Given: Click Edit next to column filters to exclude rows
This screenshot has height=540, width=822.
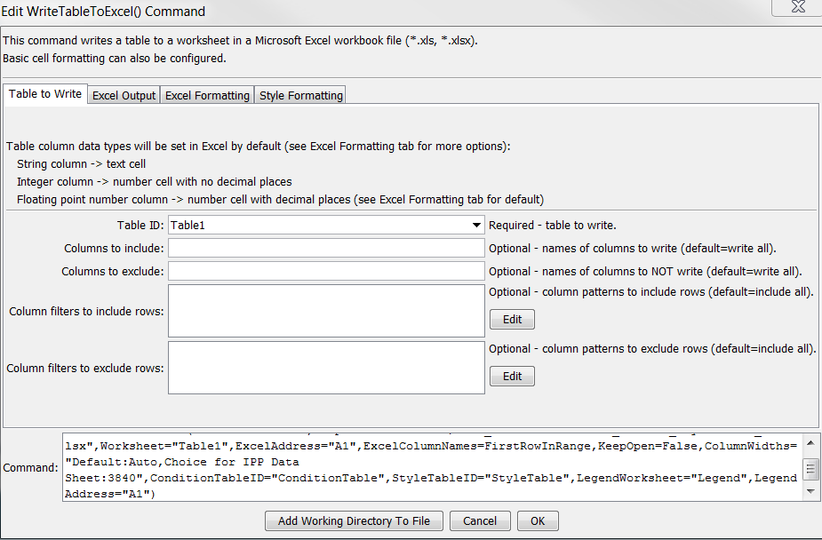Looking at the screenshot, I should (x=512, y=376).
